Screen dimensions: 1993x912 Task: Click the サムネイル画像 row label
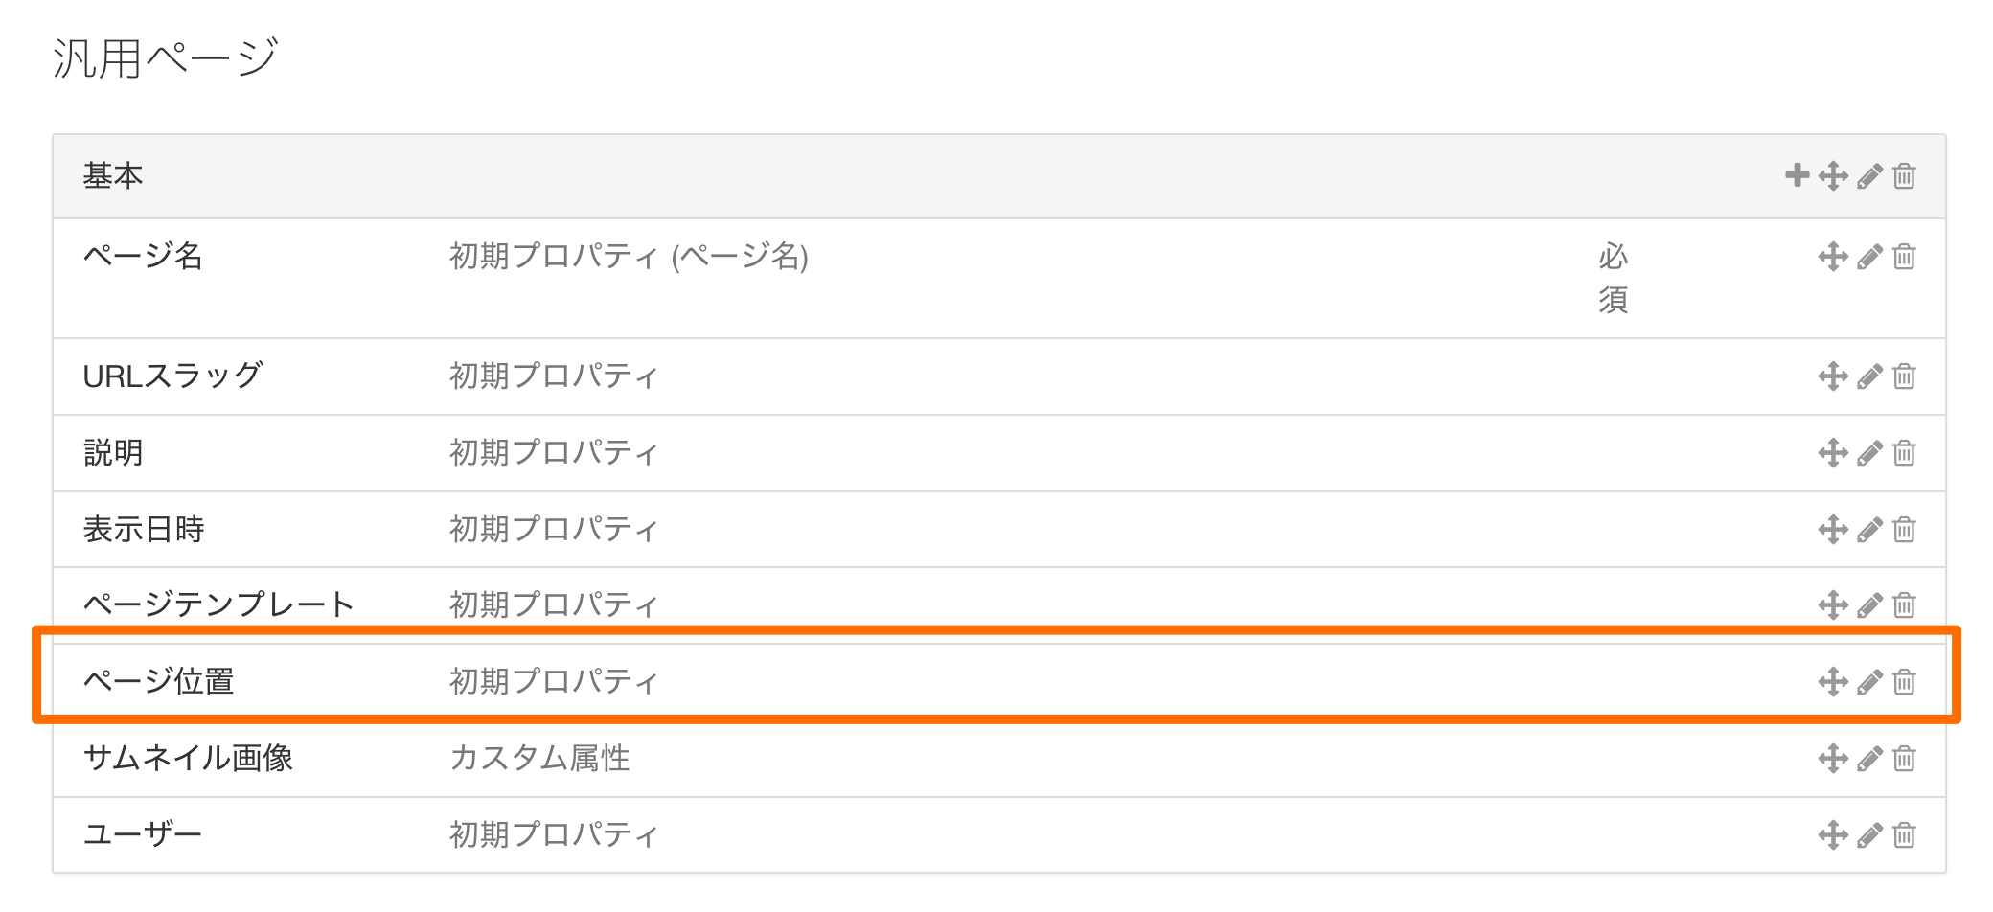click(x=188, y=758)
